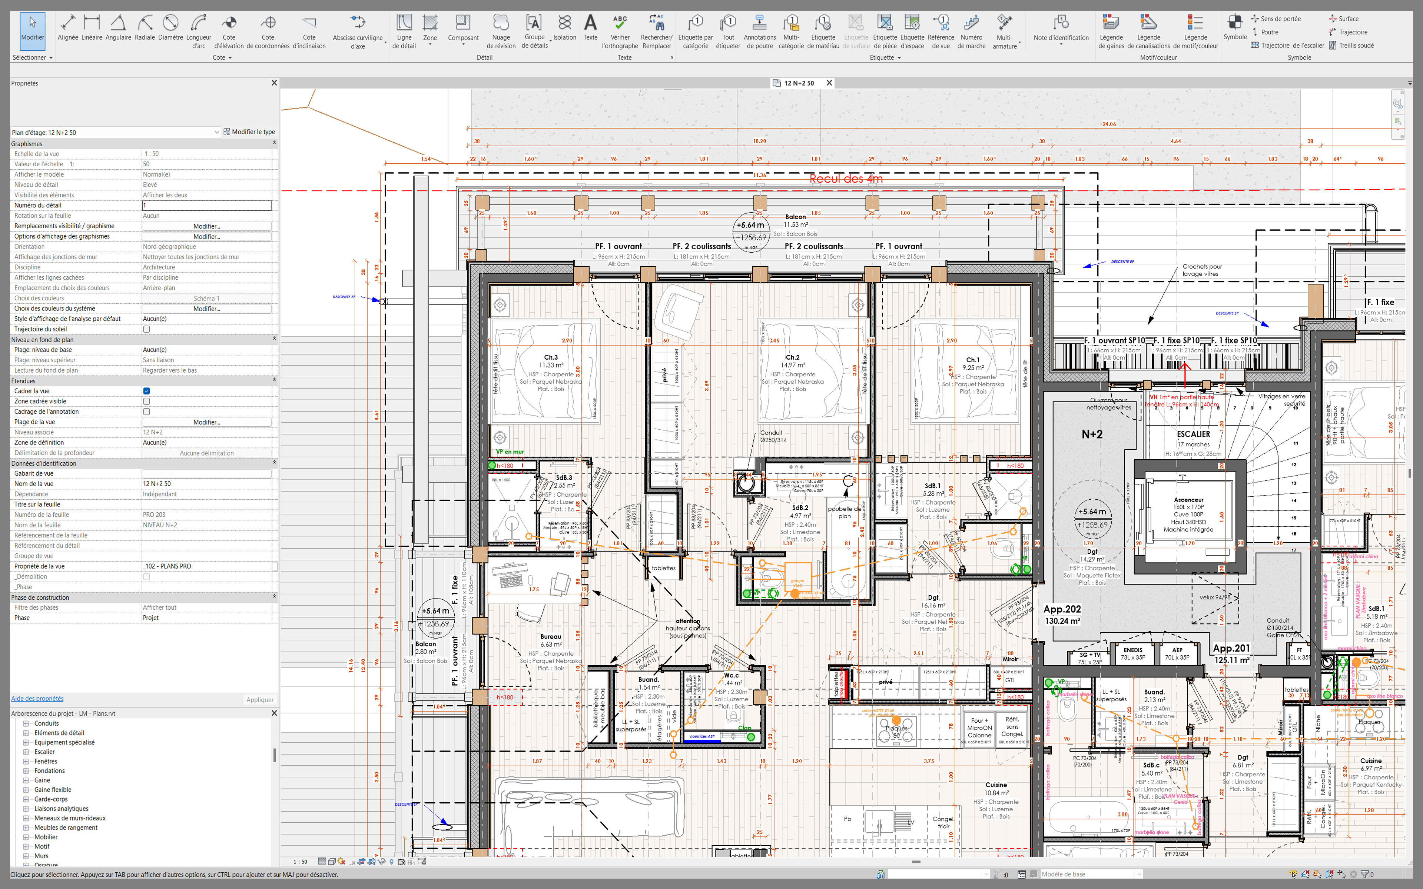Screen dimensions: 1423x889
Task: Open the Aide des propriétés link
Action: [37, 699]
